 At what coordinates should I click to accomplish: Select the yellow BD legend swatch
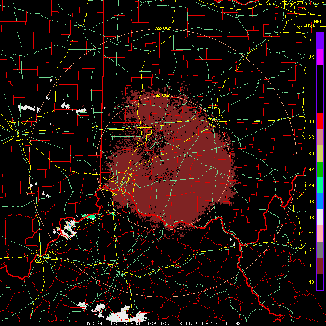[320, 153]
